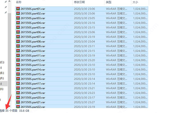Sort by the 大小 column header
The height and width of the screenshot is (113, 178).
pos(135,2)
